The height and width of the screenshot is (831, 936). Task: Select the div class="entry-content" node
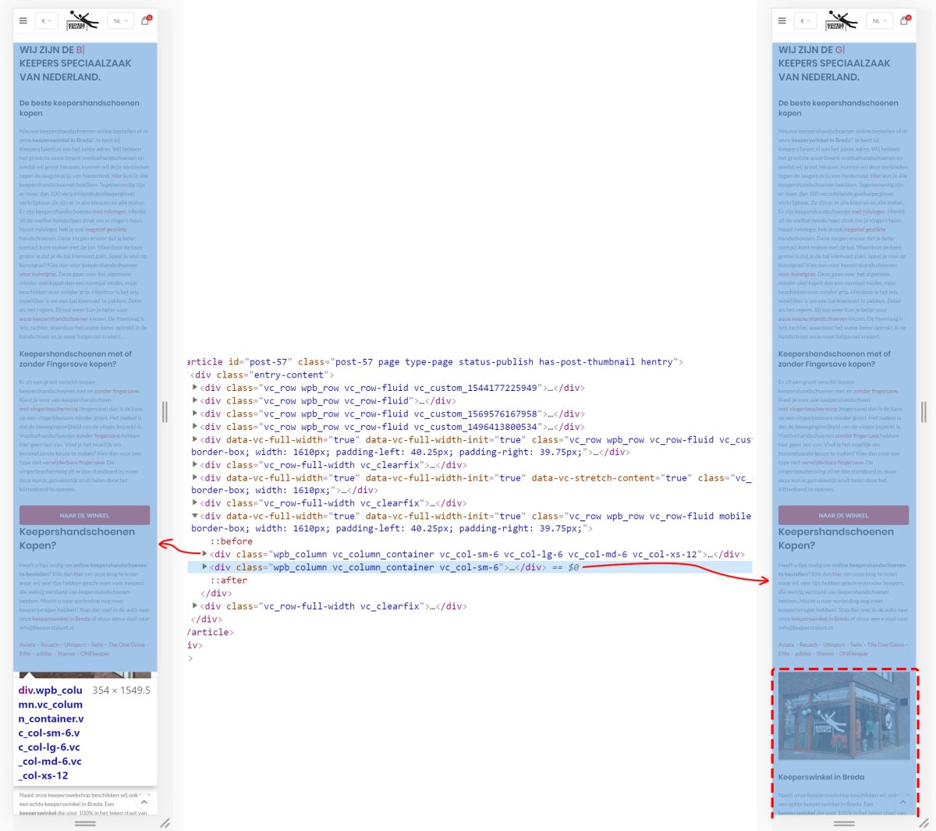(263, 375)
